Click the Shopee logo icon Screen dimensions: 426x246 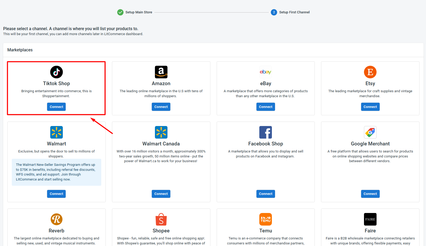tap(161, 219)
